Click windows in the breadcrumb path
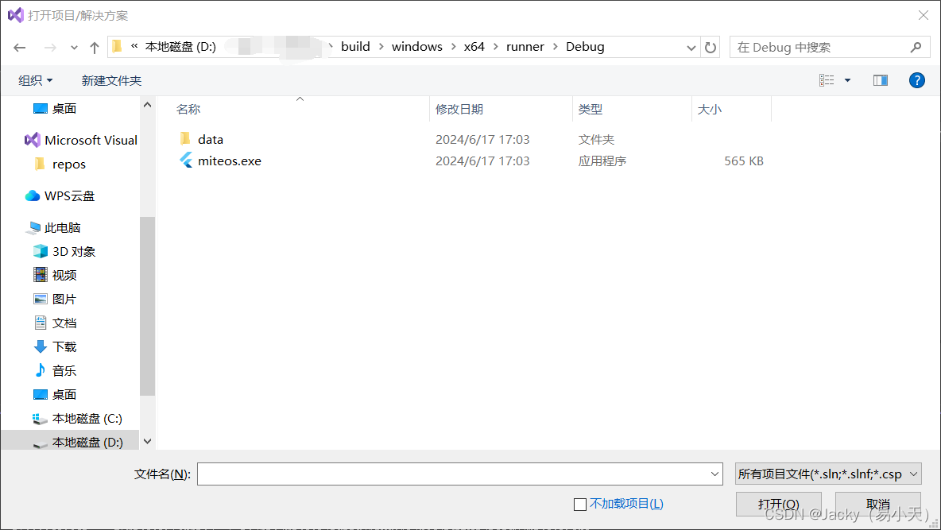This screenshot has width=941, height=530. [x=416, y=46]
